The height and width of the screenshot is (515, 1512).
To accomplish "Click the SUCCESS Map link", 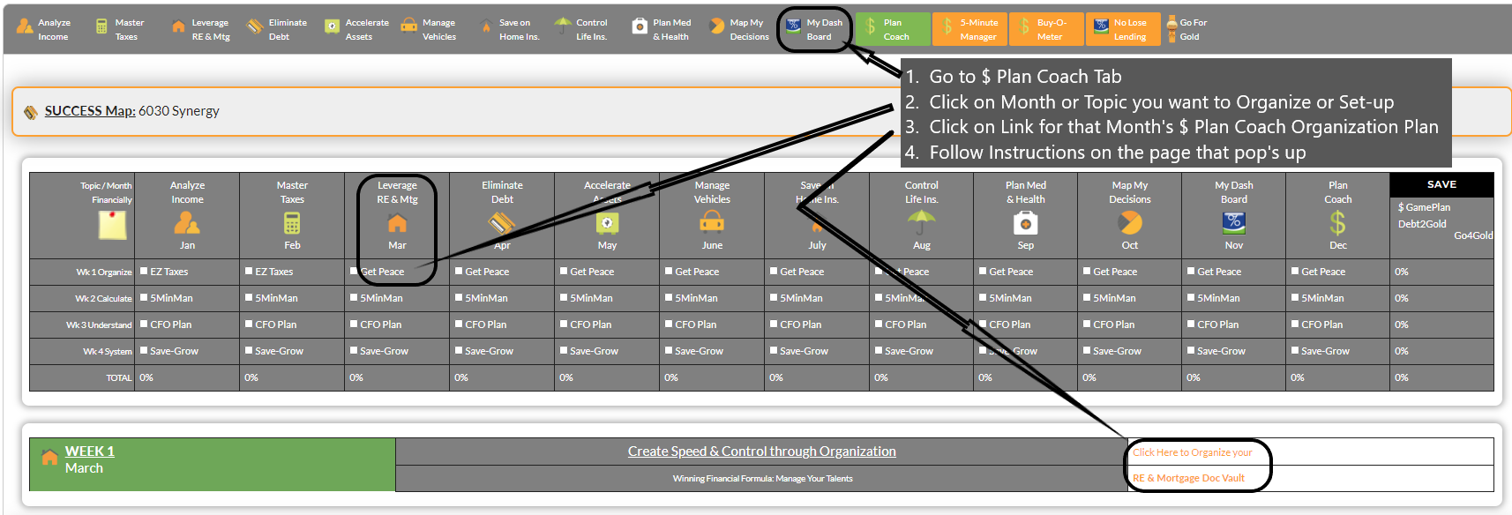I will point(90,111).
